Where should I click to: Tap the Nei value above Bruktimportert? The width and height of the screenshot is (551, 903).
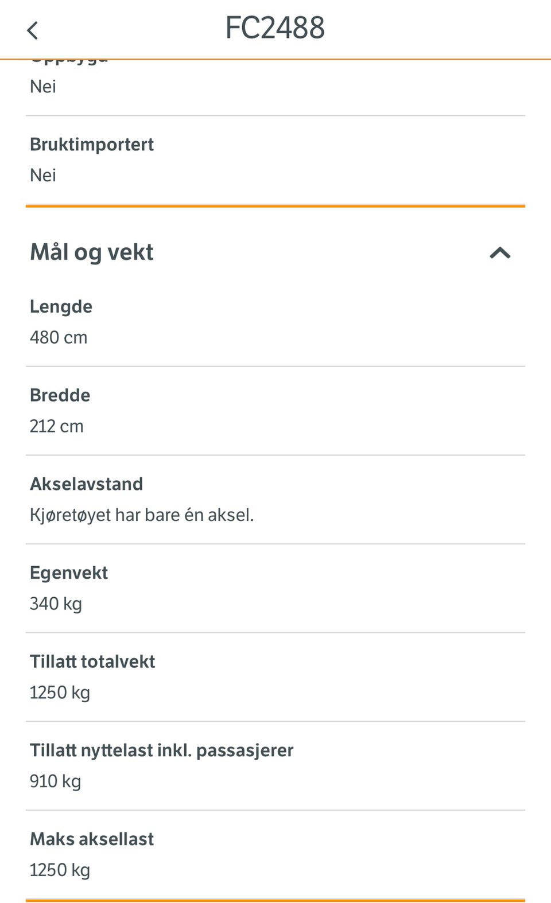click(43, 87)
